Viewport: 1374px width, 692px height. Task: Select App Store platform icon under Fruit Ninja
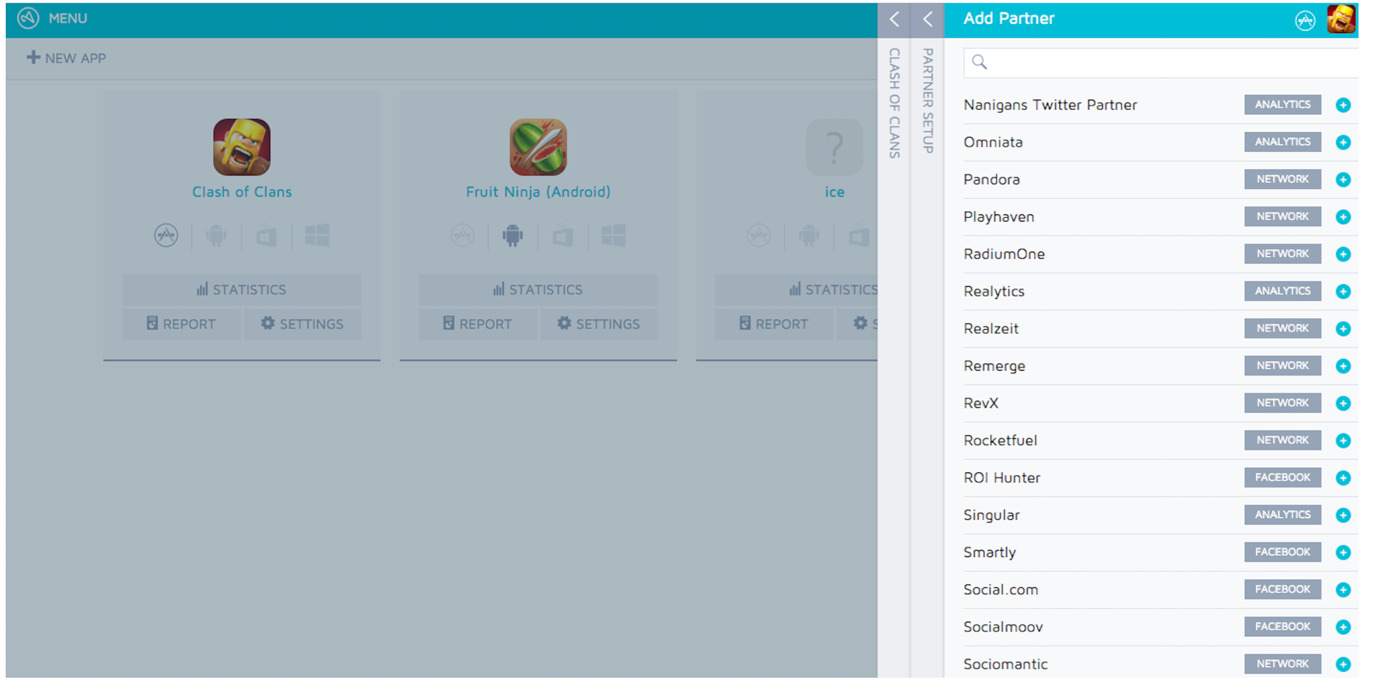click(x=463, y=235)
